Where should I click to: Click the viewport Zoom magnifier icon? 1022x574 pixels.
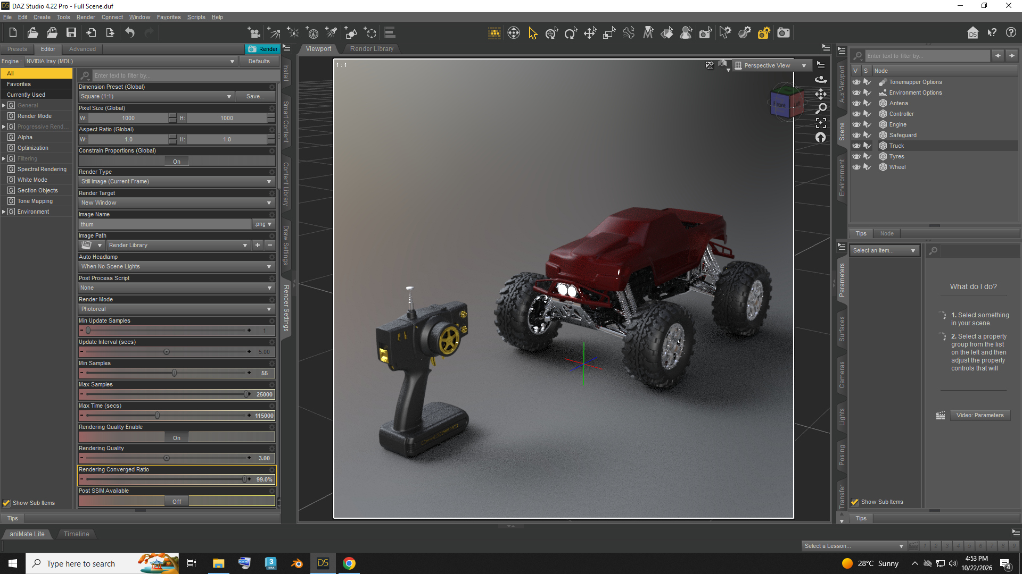coord(821,108)
